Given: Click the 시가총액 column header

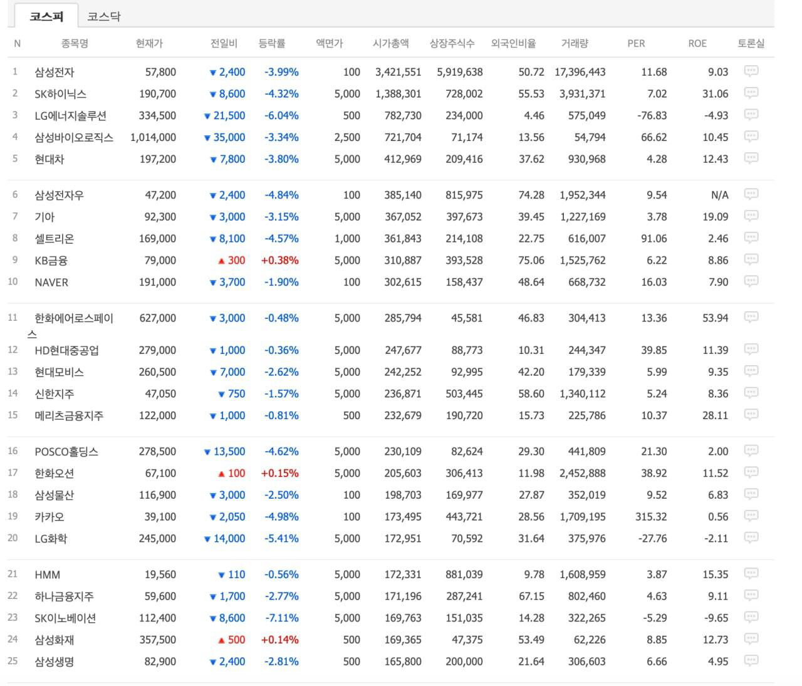Looking at the screenshot, I should pyautogui.click(x=391, y=43).
